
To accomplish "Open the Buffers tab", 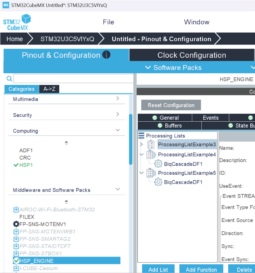I will coord(170,125).
